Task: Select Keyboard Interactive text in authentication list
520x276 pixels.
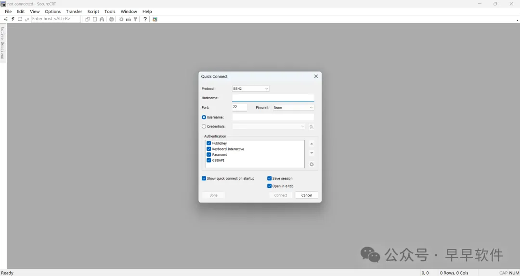Action: pos(228,149)
